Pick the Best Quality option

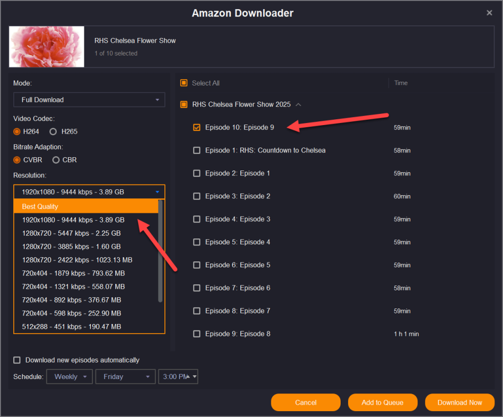(86, 206)
